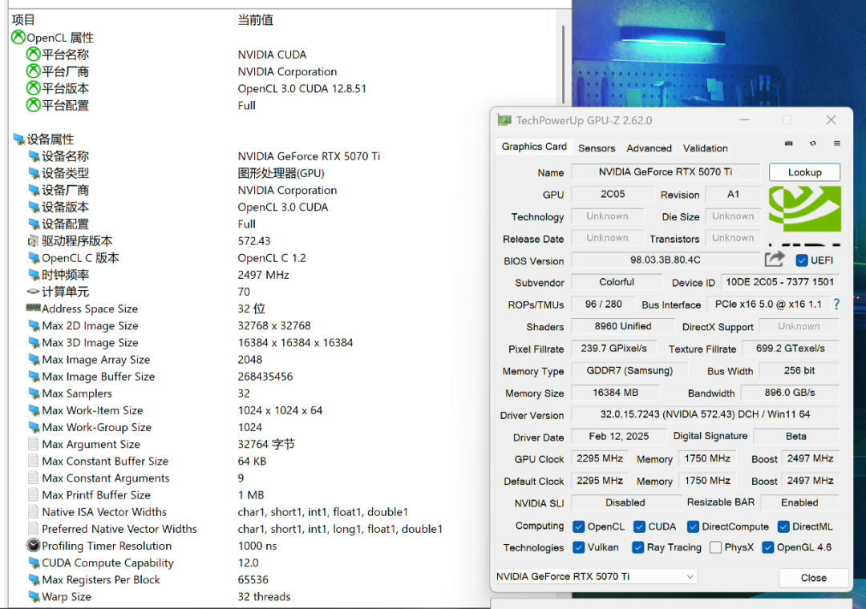Click the Max Printf Buffer Size page icon
This screenshot has height=609, width=866.
pos(33,494)
